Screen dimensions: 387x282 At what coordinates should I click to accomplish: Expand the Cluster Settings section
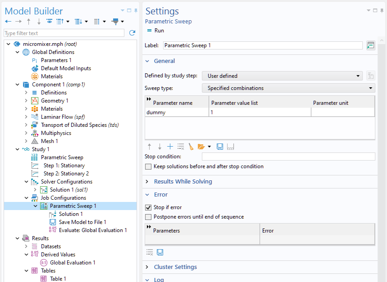[175, 267]
